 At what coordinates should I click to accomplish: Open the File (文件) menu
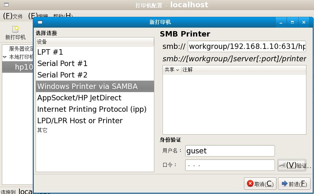[13, 16]
